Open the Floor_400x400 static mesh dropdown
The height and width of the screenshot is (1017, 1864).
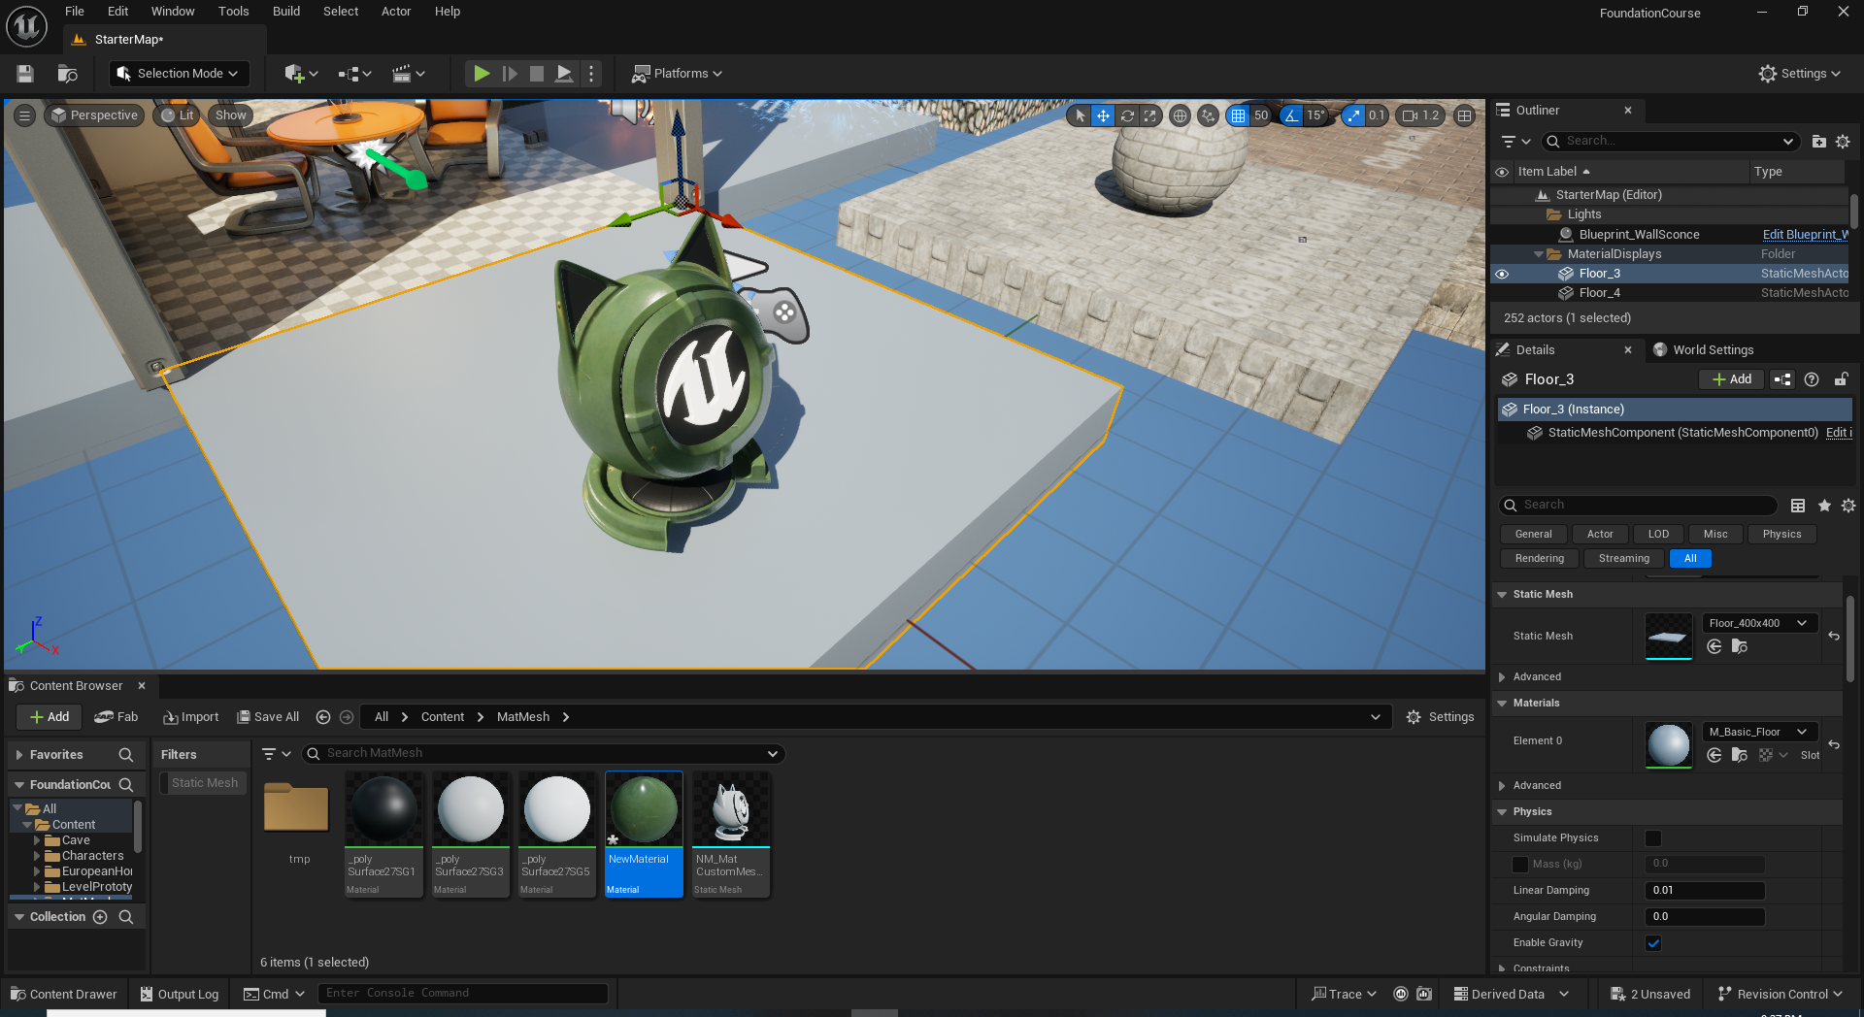coord(1759,624)
